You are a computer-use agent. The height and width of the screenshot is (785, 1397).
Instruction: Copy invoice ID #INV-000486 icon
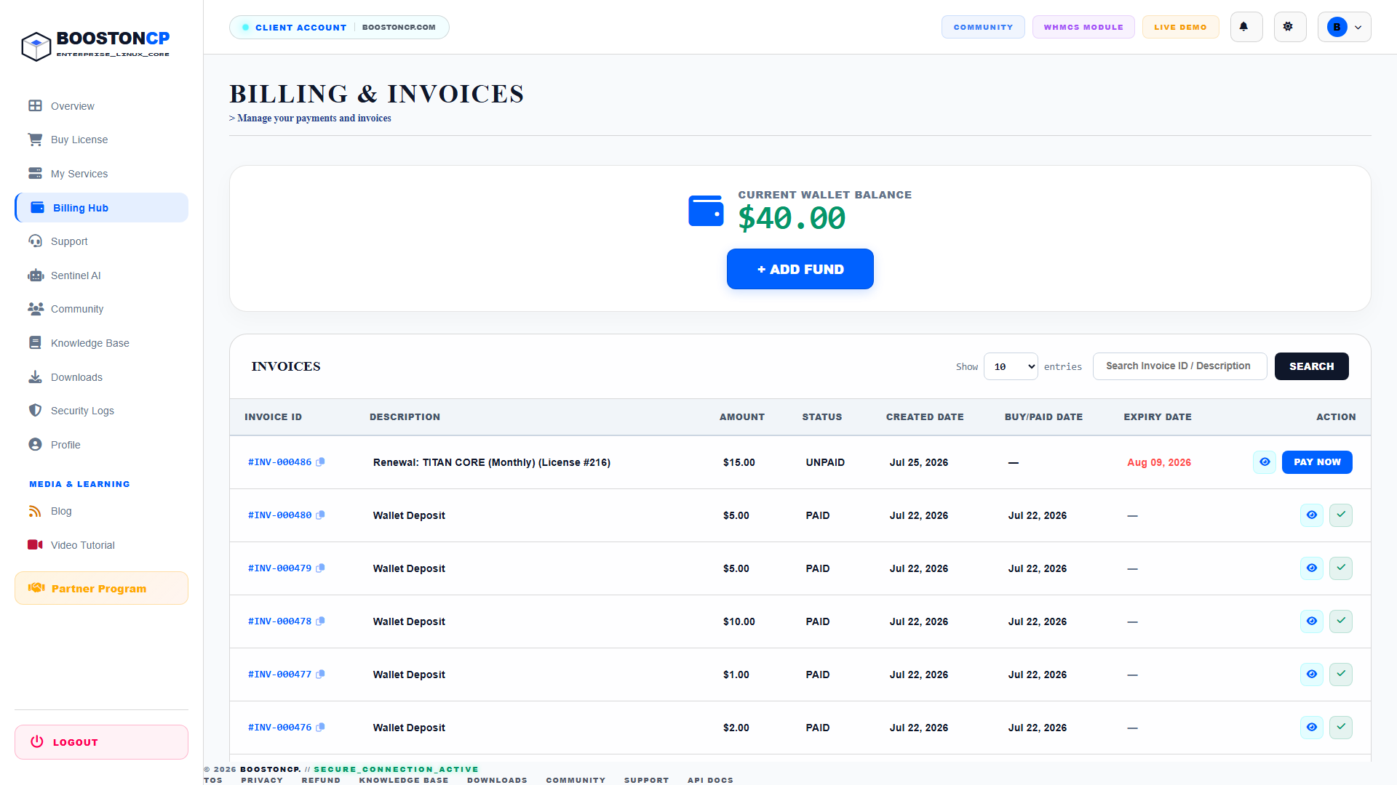point(320,462)
